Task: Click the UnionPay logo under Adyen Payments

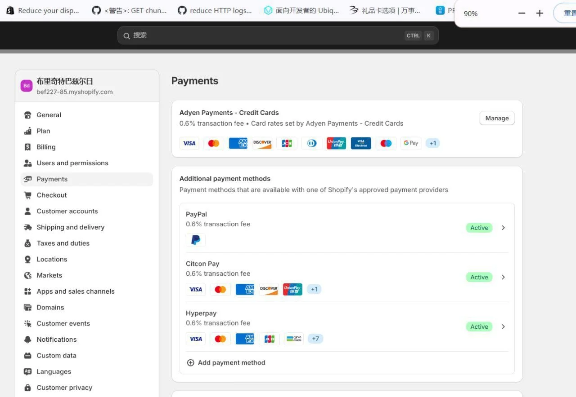Action: [x=336, y=143]
